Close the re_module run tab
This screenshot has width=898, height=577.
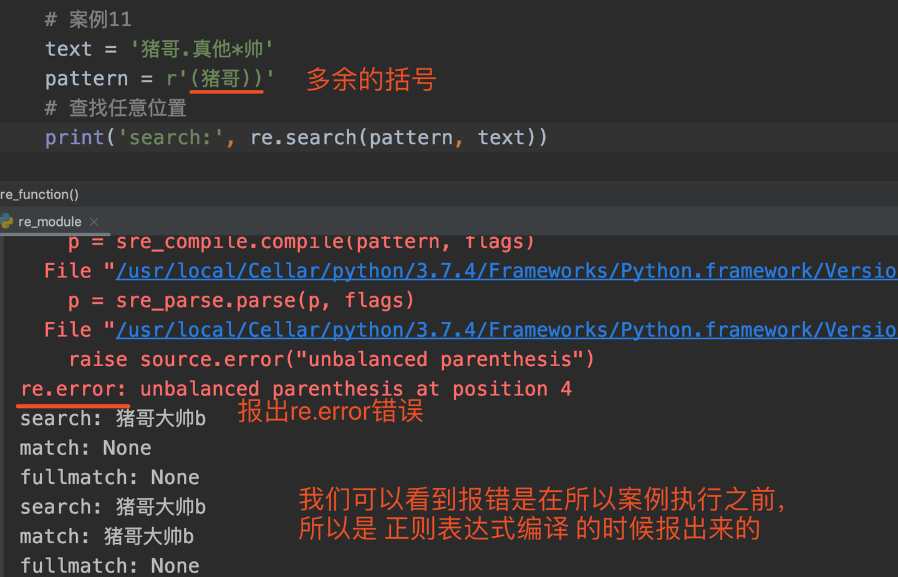click(x=94, y=221)
